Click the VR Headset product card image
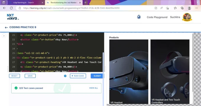The image size is (201, 106). pos(129,72)
